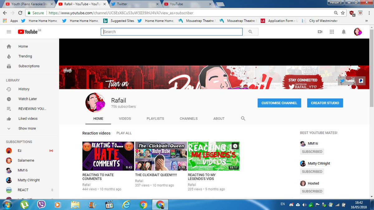Toggle Matty CWright SUBSCRIBED button
The width and height of the screenshot is (374, 210).
[x=312, y=172]
